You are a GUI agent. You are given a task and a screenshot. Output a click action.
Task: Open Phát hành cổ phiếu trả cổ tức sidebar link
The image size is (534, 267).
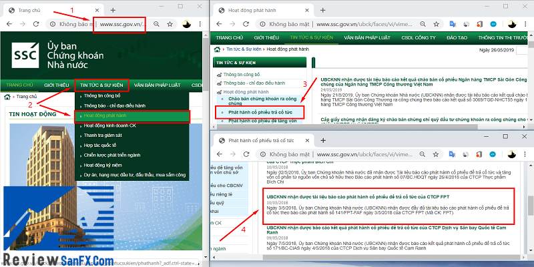tap(260, 112)
